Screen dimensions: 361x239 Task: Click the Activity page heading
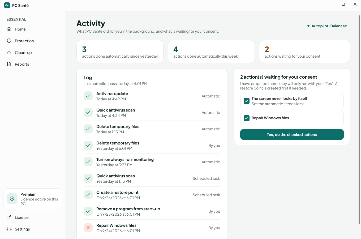pyautogui.click(x=91, y=23)
